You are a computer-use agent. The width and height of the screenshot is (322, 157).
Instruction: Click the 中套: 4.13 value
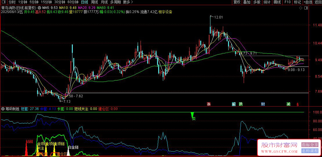tap(48, 109)
